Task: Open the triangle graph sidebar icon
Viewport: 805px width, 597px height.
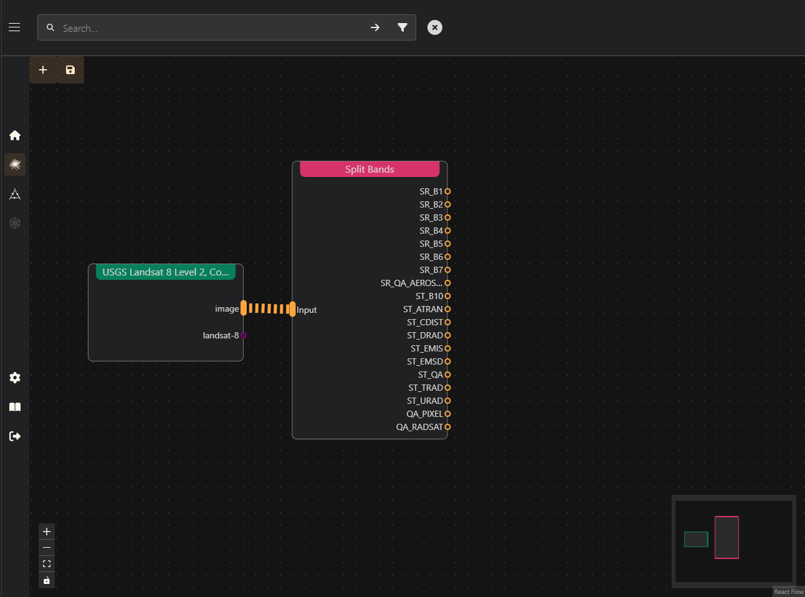Action: (15, 194)
